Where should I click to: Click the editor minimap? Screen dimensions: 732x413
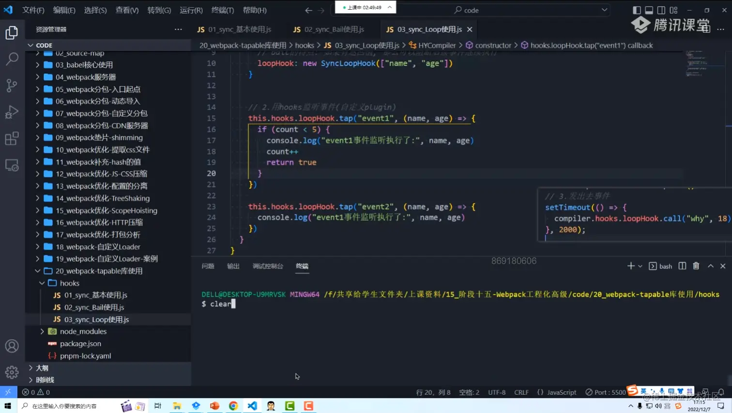click(705, 63)
